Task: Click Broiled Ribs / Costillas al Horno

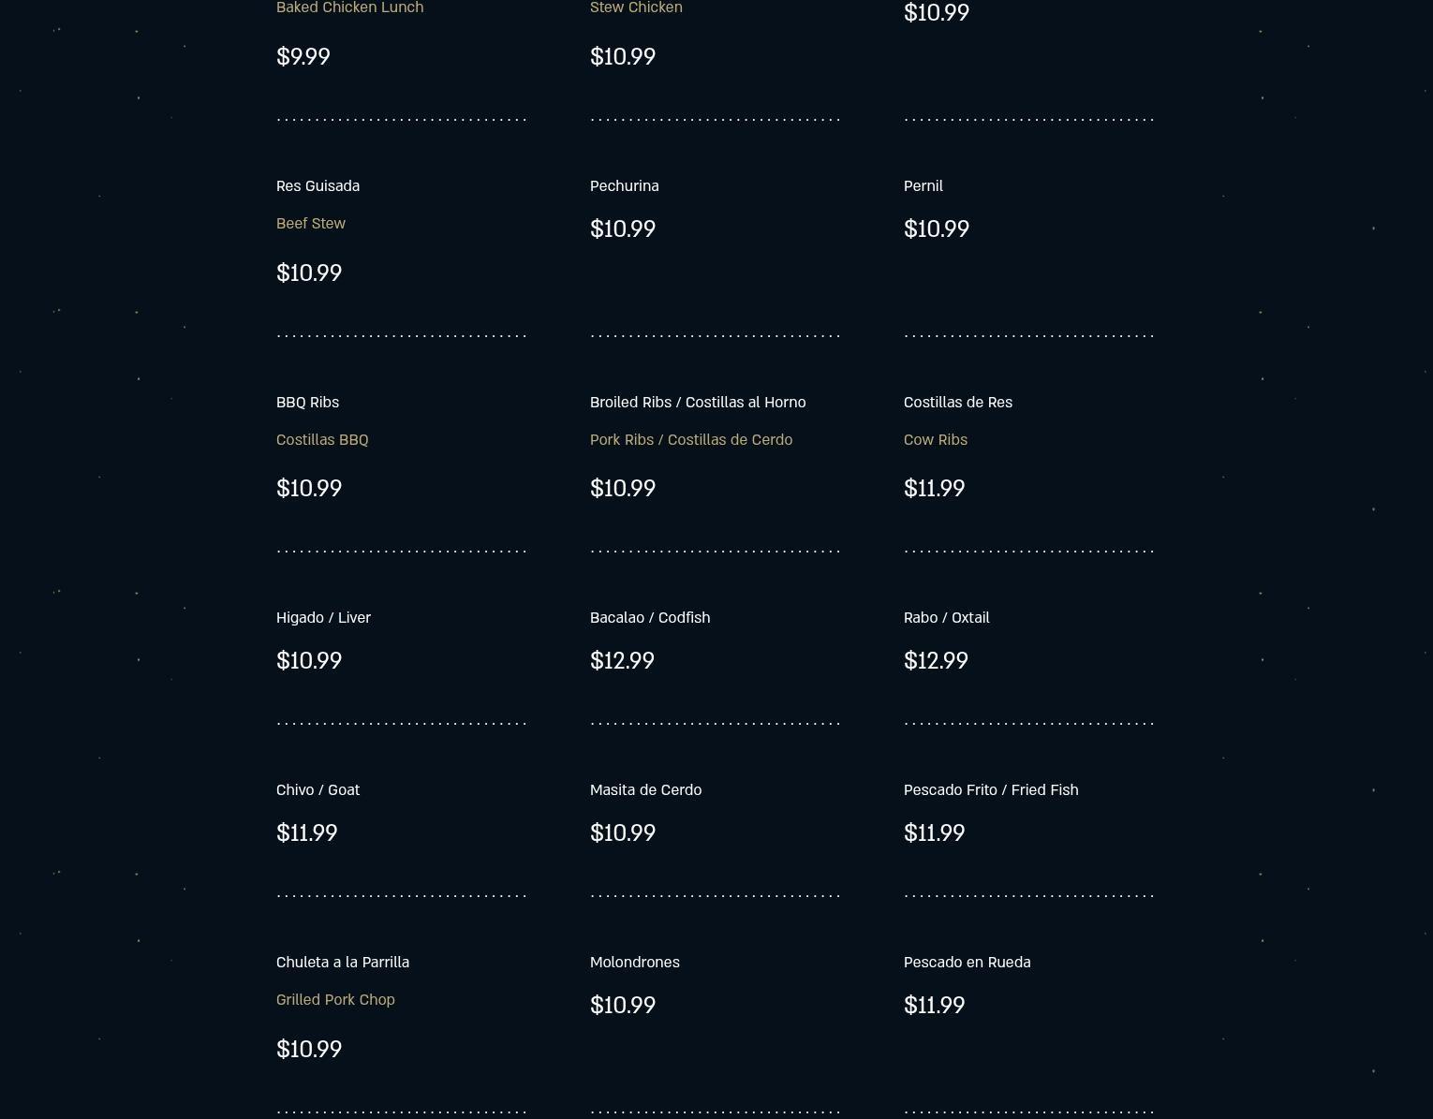Action: pos(697,402)
